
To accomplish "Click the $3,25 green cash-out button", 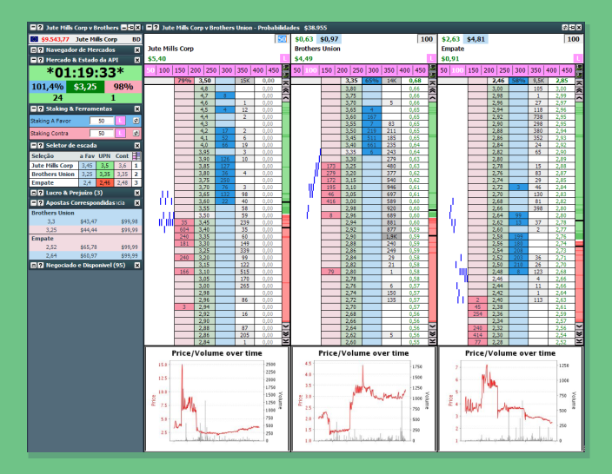I will tap(85, 87).
